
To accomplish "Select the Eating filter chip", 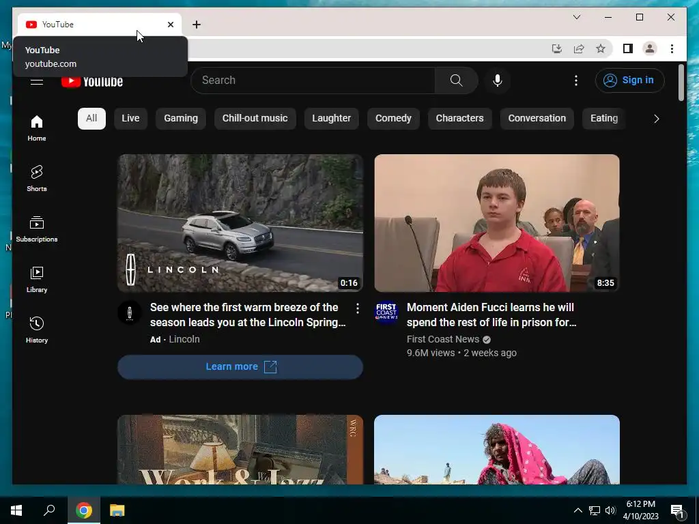I will 604,118.
